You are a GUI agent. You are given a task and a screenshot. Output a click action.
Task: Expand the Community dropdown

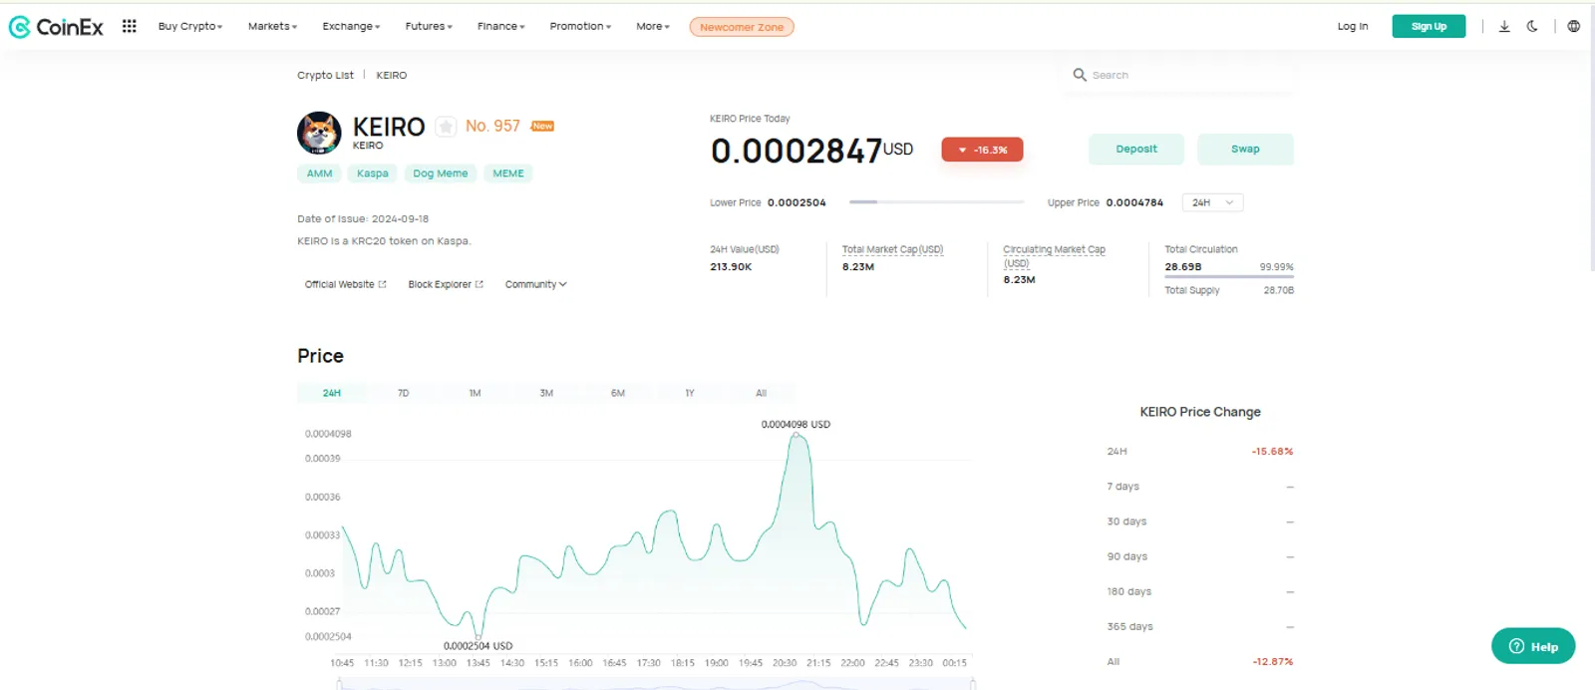point(535,284)
